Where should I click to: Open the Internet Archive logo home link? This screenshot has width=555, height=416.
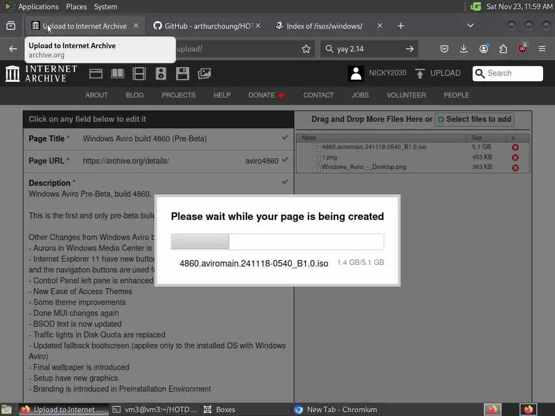point(41,74)
